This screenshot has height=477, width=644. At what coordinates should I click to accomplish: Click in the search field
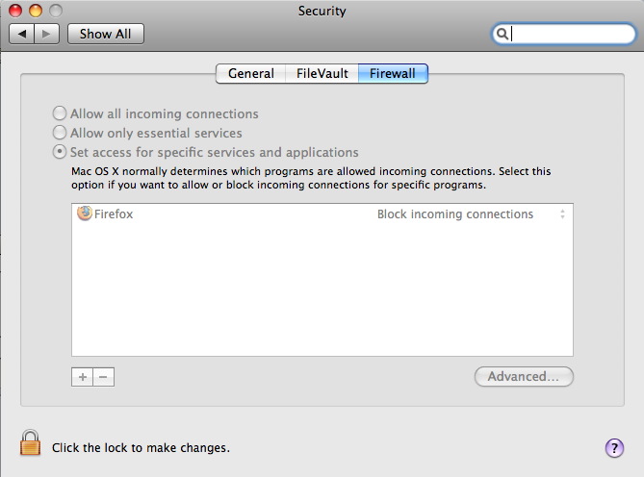pos(570,35)
